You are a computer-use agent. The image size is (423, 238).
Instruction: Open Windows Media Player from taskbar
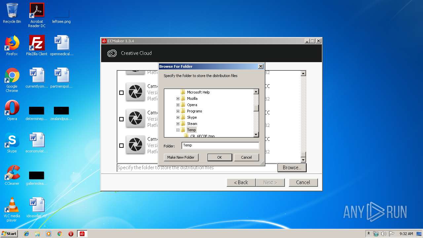(x=49, y=234)
